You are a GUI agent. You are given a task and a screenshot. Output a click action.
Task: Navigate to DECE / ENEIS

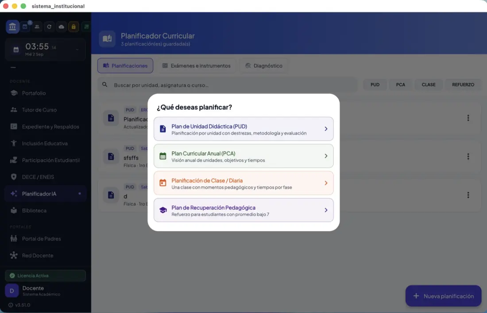point(45,177)
